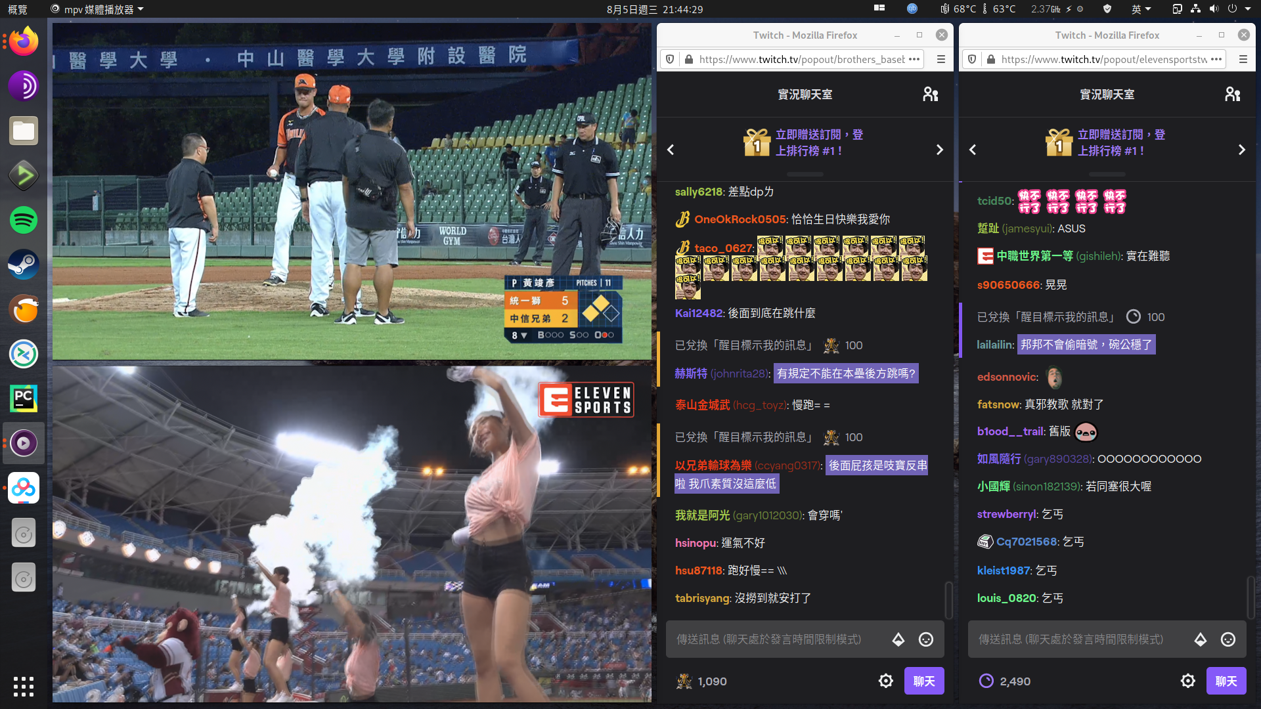
Task: Open username OneOkRock0505 in chat
Action: point(740,219)
